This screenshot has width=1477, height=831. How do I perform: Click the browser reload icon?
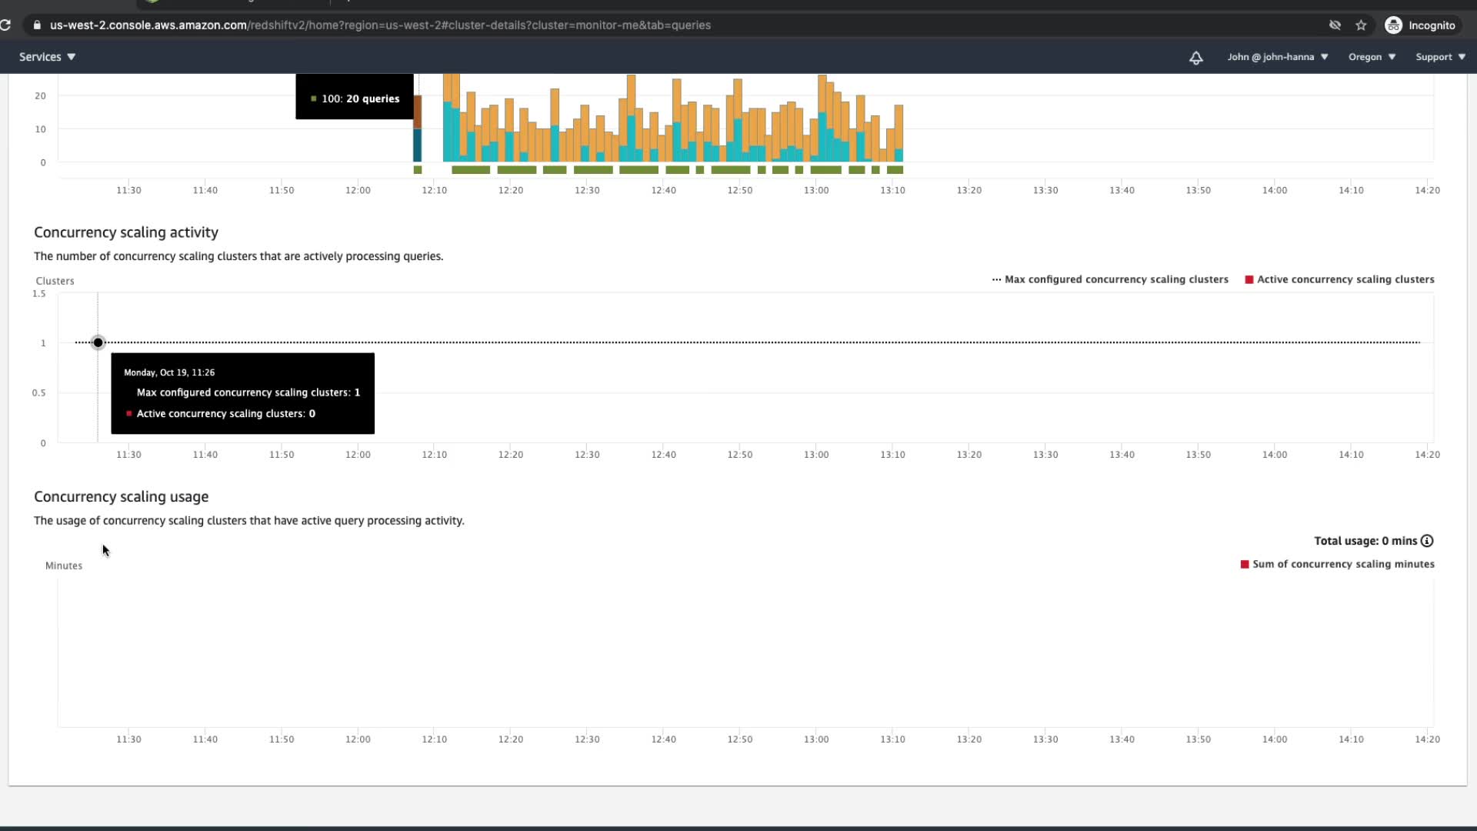click(5, 25)
